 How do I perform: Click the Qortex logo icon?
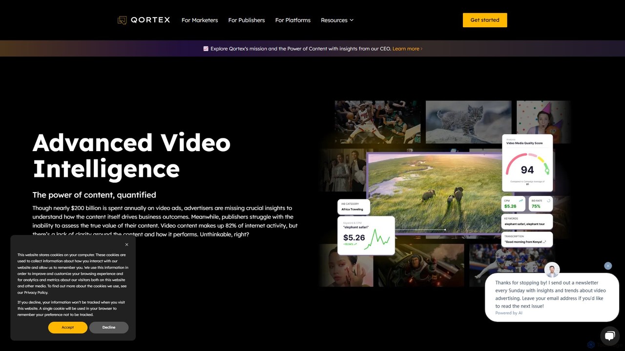pyautogui.click(x=122, y=20)
